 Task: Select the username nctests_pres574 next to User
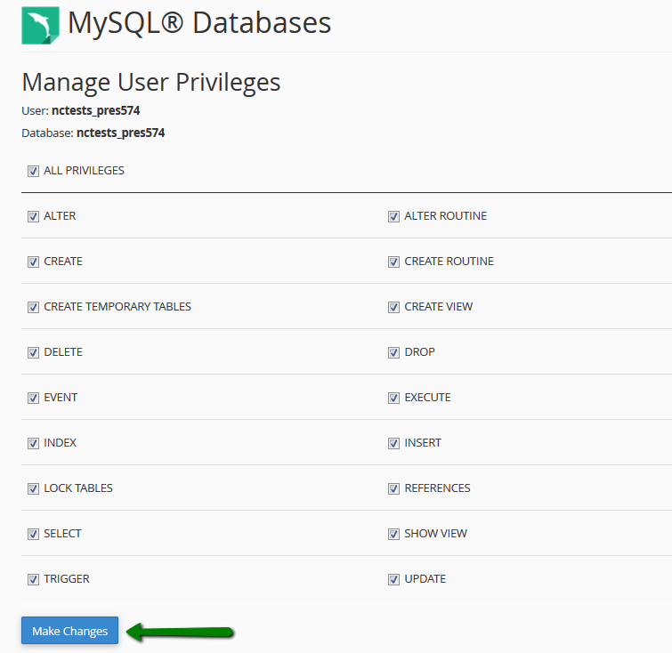pos(95,111)
